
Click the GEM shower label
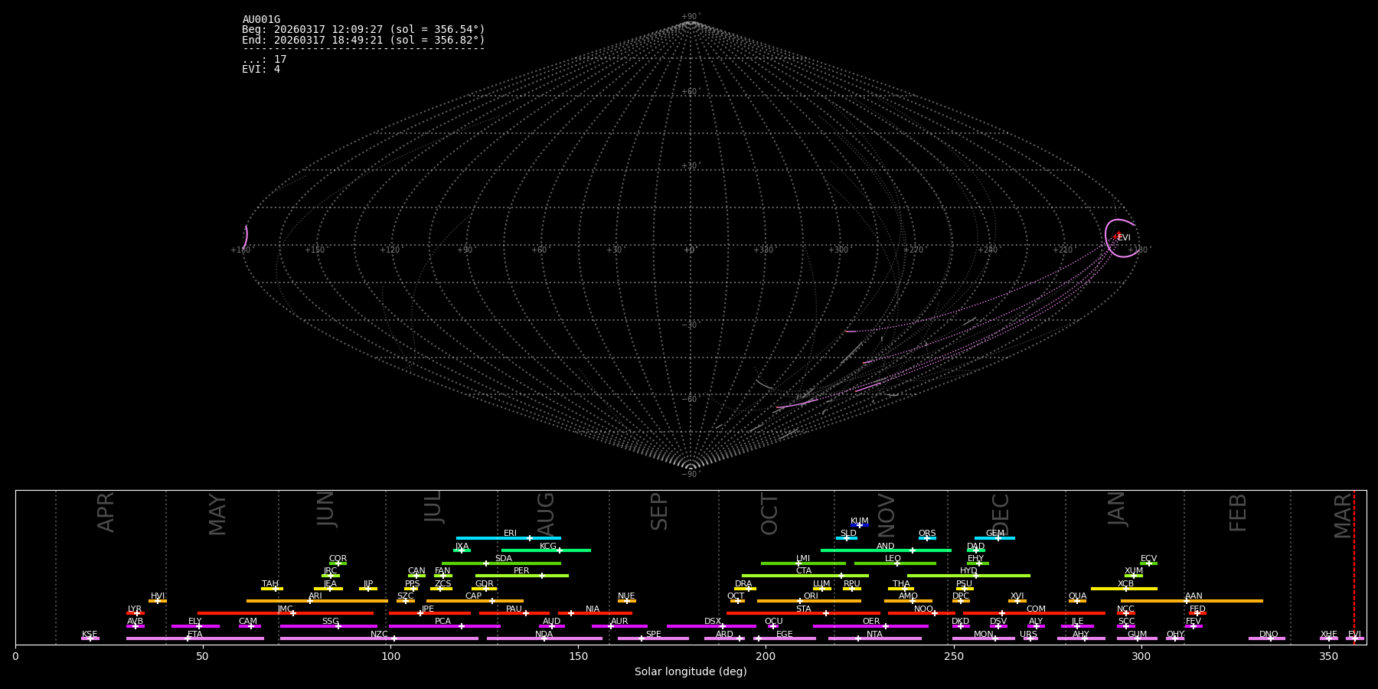pyautogui.click(x=995, y=534)
